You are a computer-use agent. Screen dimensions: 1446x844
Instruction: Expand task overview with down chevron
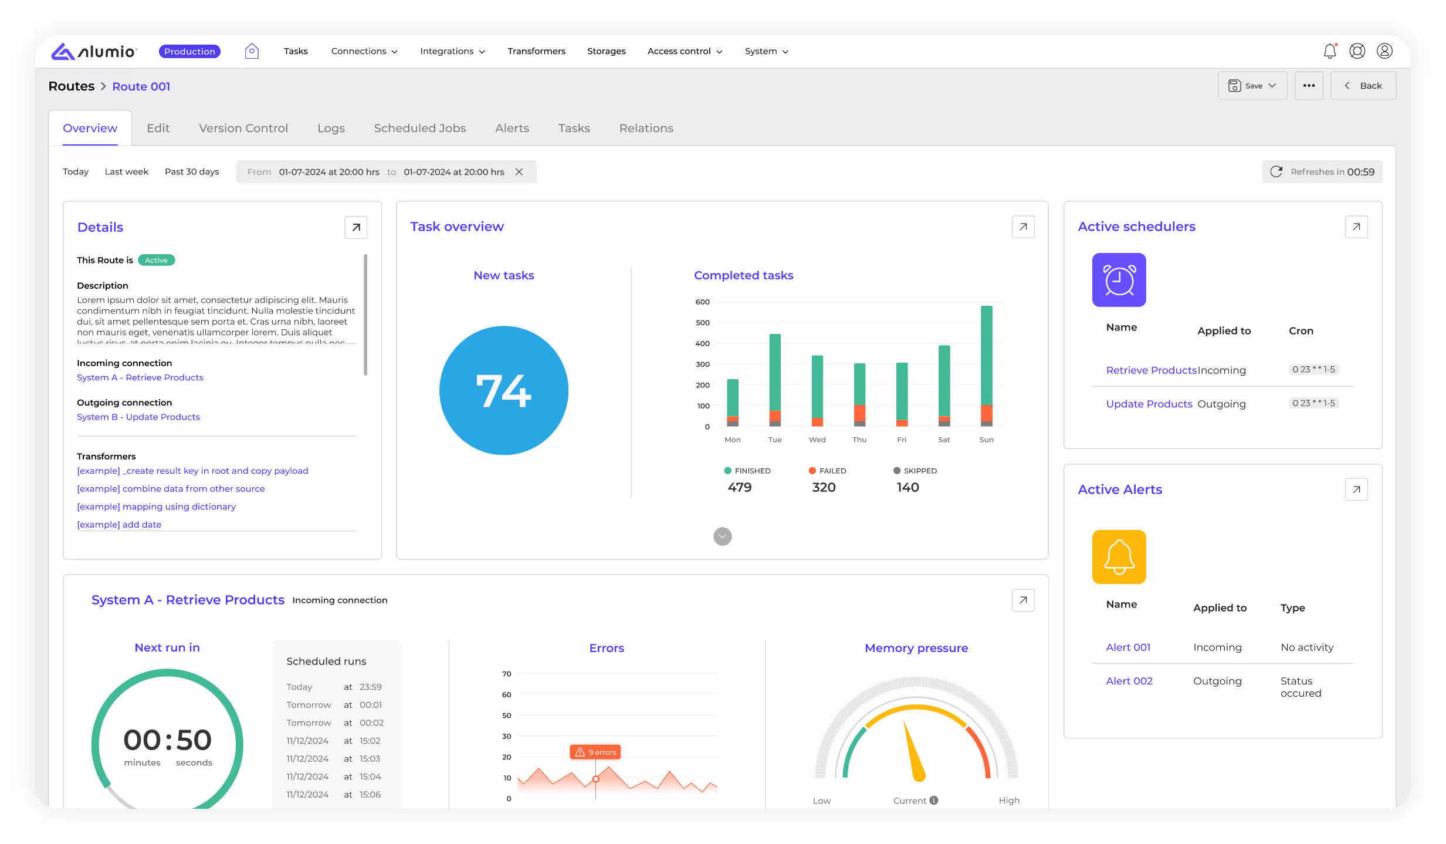(722, 536)
